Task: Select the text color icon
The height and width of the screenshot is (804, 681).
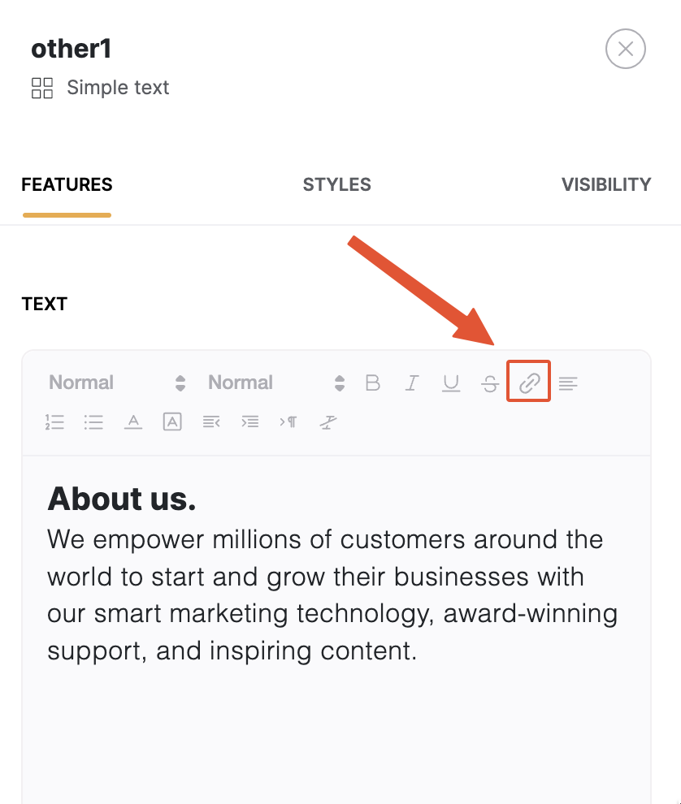Action: 132,421
